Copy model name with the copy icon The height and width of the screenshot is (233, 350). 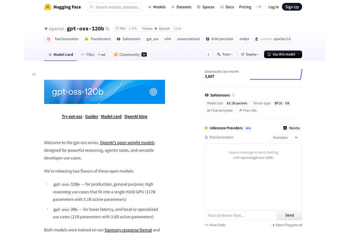[x=107, y=29]
